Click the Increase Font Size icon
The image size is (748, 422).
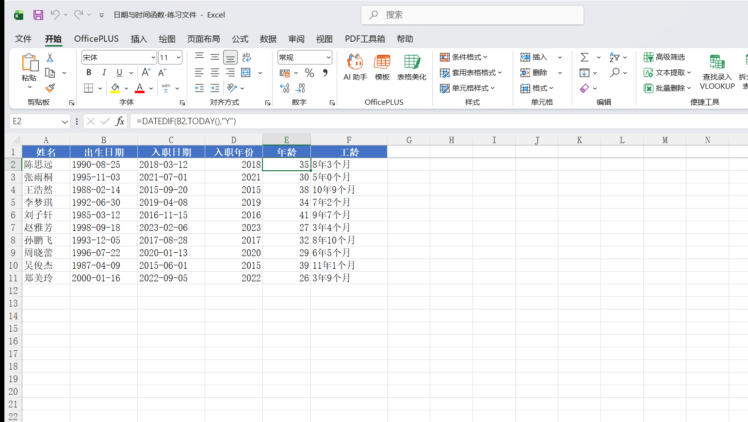(146, 73)
